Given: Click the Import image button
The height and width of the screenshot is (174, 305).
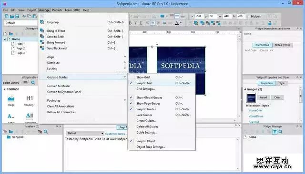Looking at the screenshot, I should coord(264,97).
